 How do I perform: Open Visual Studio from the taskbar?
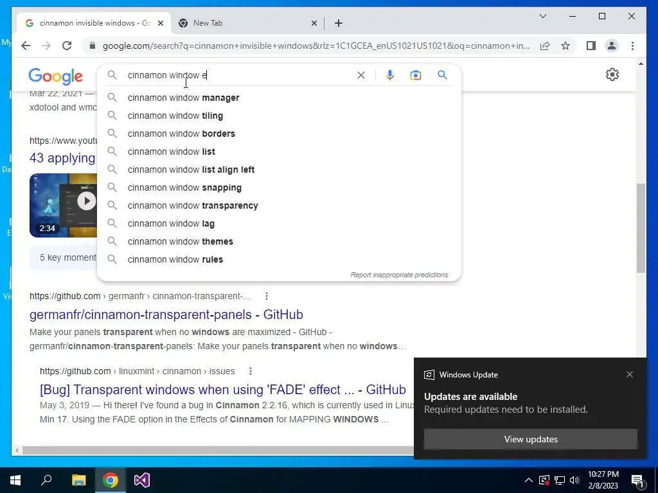click(142, 480)
